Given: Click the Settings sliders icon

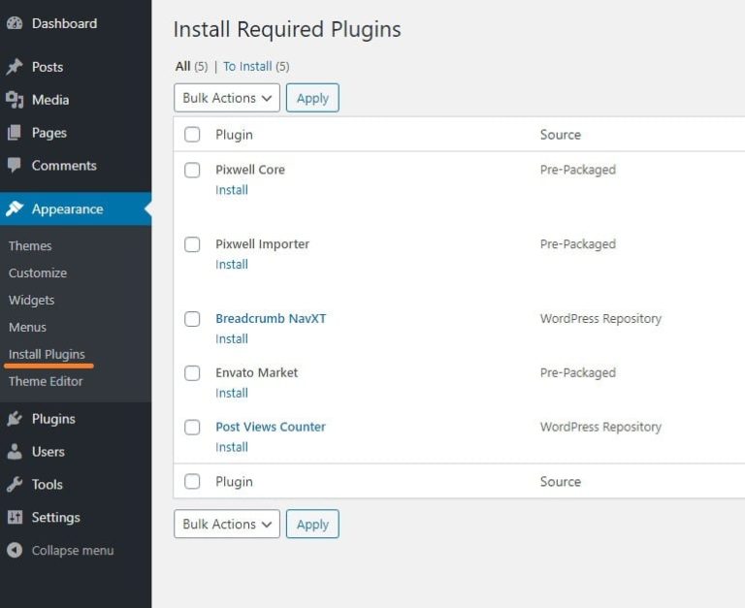Looking at the screenshot, I should pyautogui.click(x=15, y=517).
